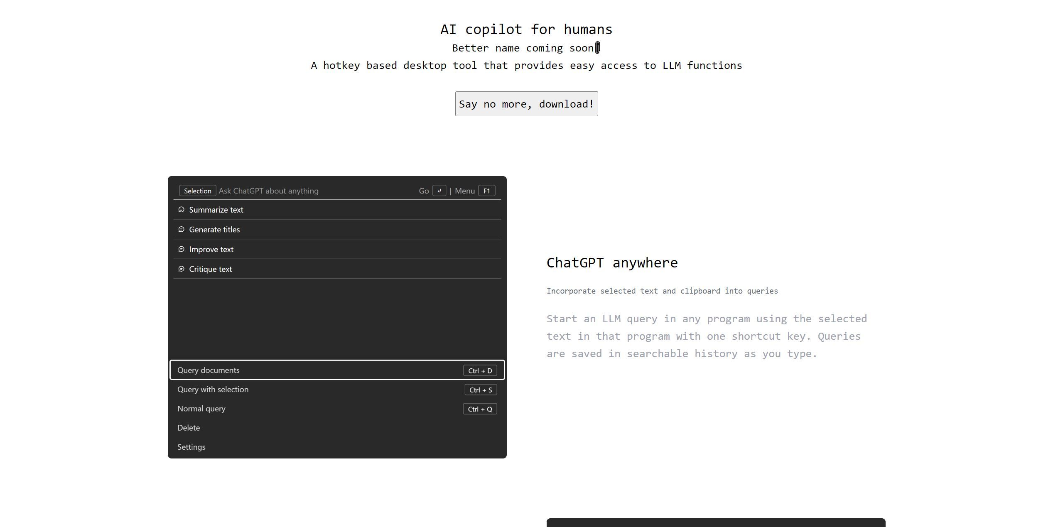The height and width of the screenshot is (527, 1053).
Task: Select the Normal query menu item
Action: click(x=201, y=409)
